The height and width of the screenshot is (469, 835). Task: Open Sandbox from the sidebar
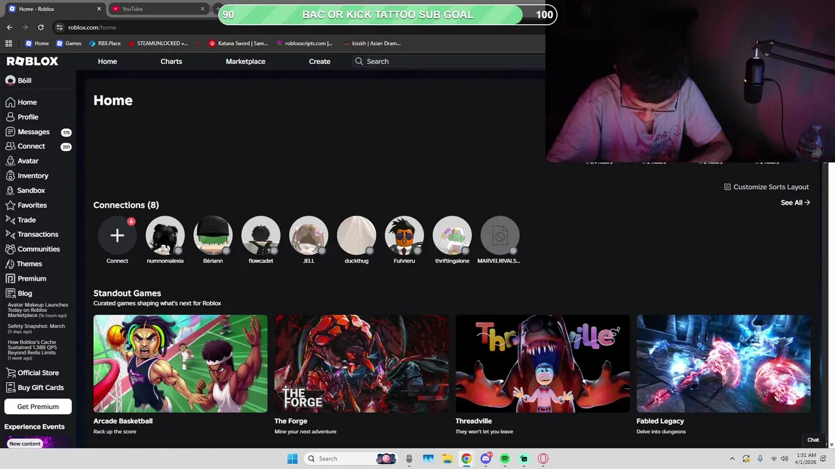point(25,190)
